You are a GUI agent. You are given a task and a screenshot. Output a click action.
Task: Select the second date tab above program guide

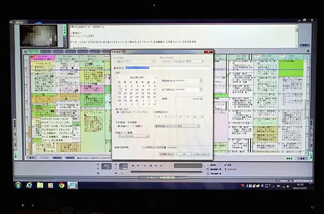pos(46,52)
